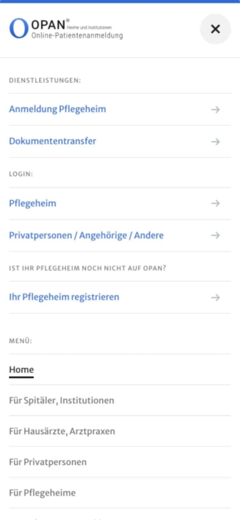Open Für Spitäler, Institutionen menu item

(61, 400)
